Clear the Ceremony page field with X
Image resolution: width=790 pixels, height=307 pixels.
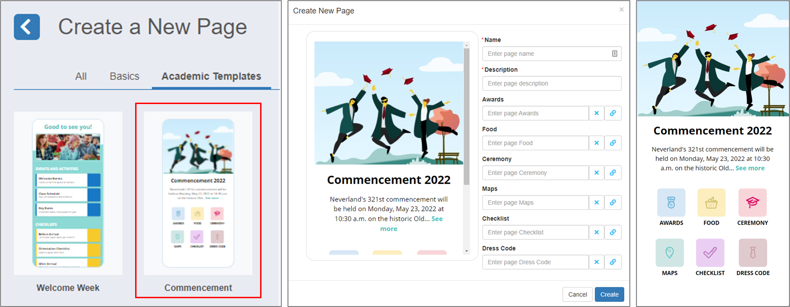coord(597,173)
